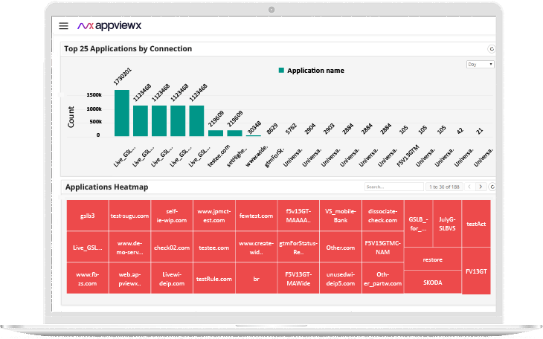Go to previous heatmap page
543x339 pixels.
click(x=469, y=187)
